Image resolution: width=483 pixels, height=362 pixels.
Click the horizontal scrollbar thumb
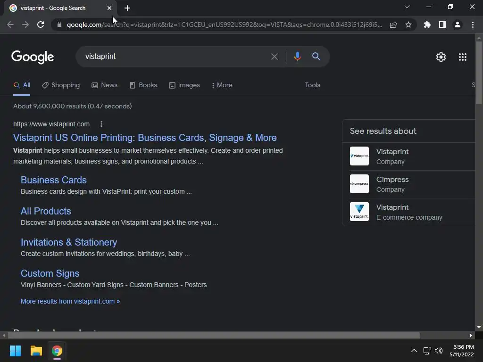[x=214, y=335]
